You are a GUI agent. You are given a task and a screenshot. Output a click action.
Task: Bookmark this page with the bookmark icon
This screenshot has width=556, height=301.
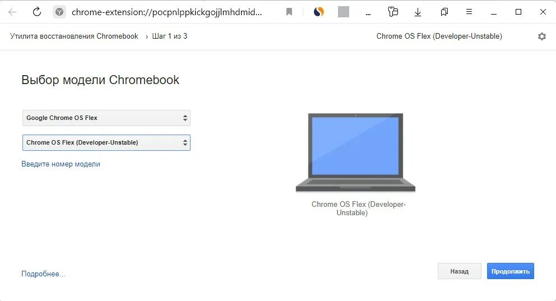[x=289, y=12]
